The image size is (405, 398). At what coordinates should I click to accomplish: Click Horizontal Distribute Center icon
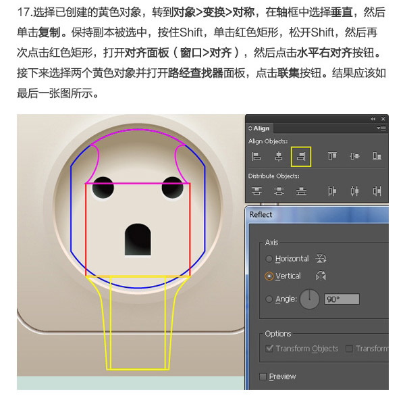tap(354, 191)
